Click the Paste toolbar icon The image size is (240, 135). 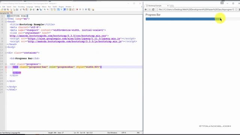(27, 9)
